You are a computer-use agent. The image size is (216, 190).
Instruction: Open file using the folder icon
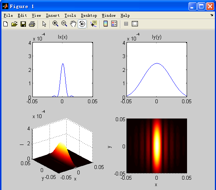click(14, 24)
